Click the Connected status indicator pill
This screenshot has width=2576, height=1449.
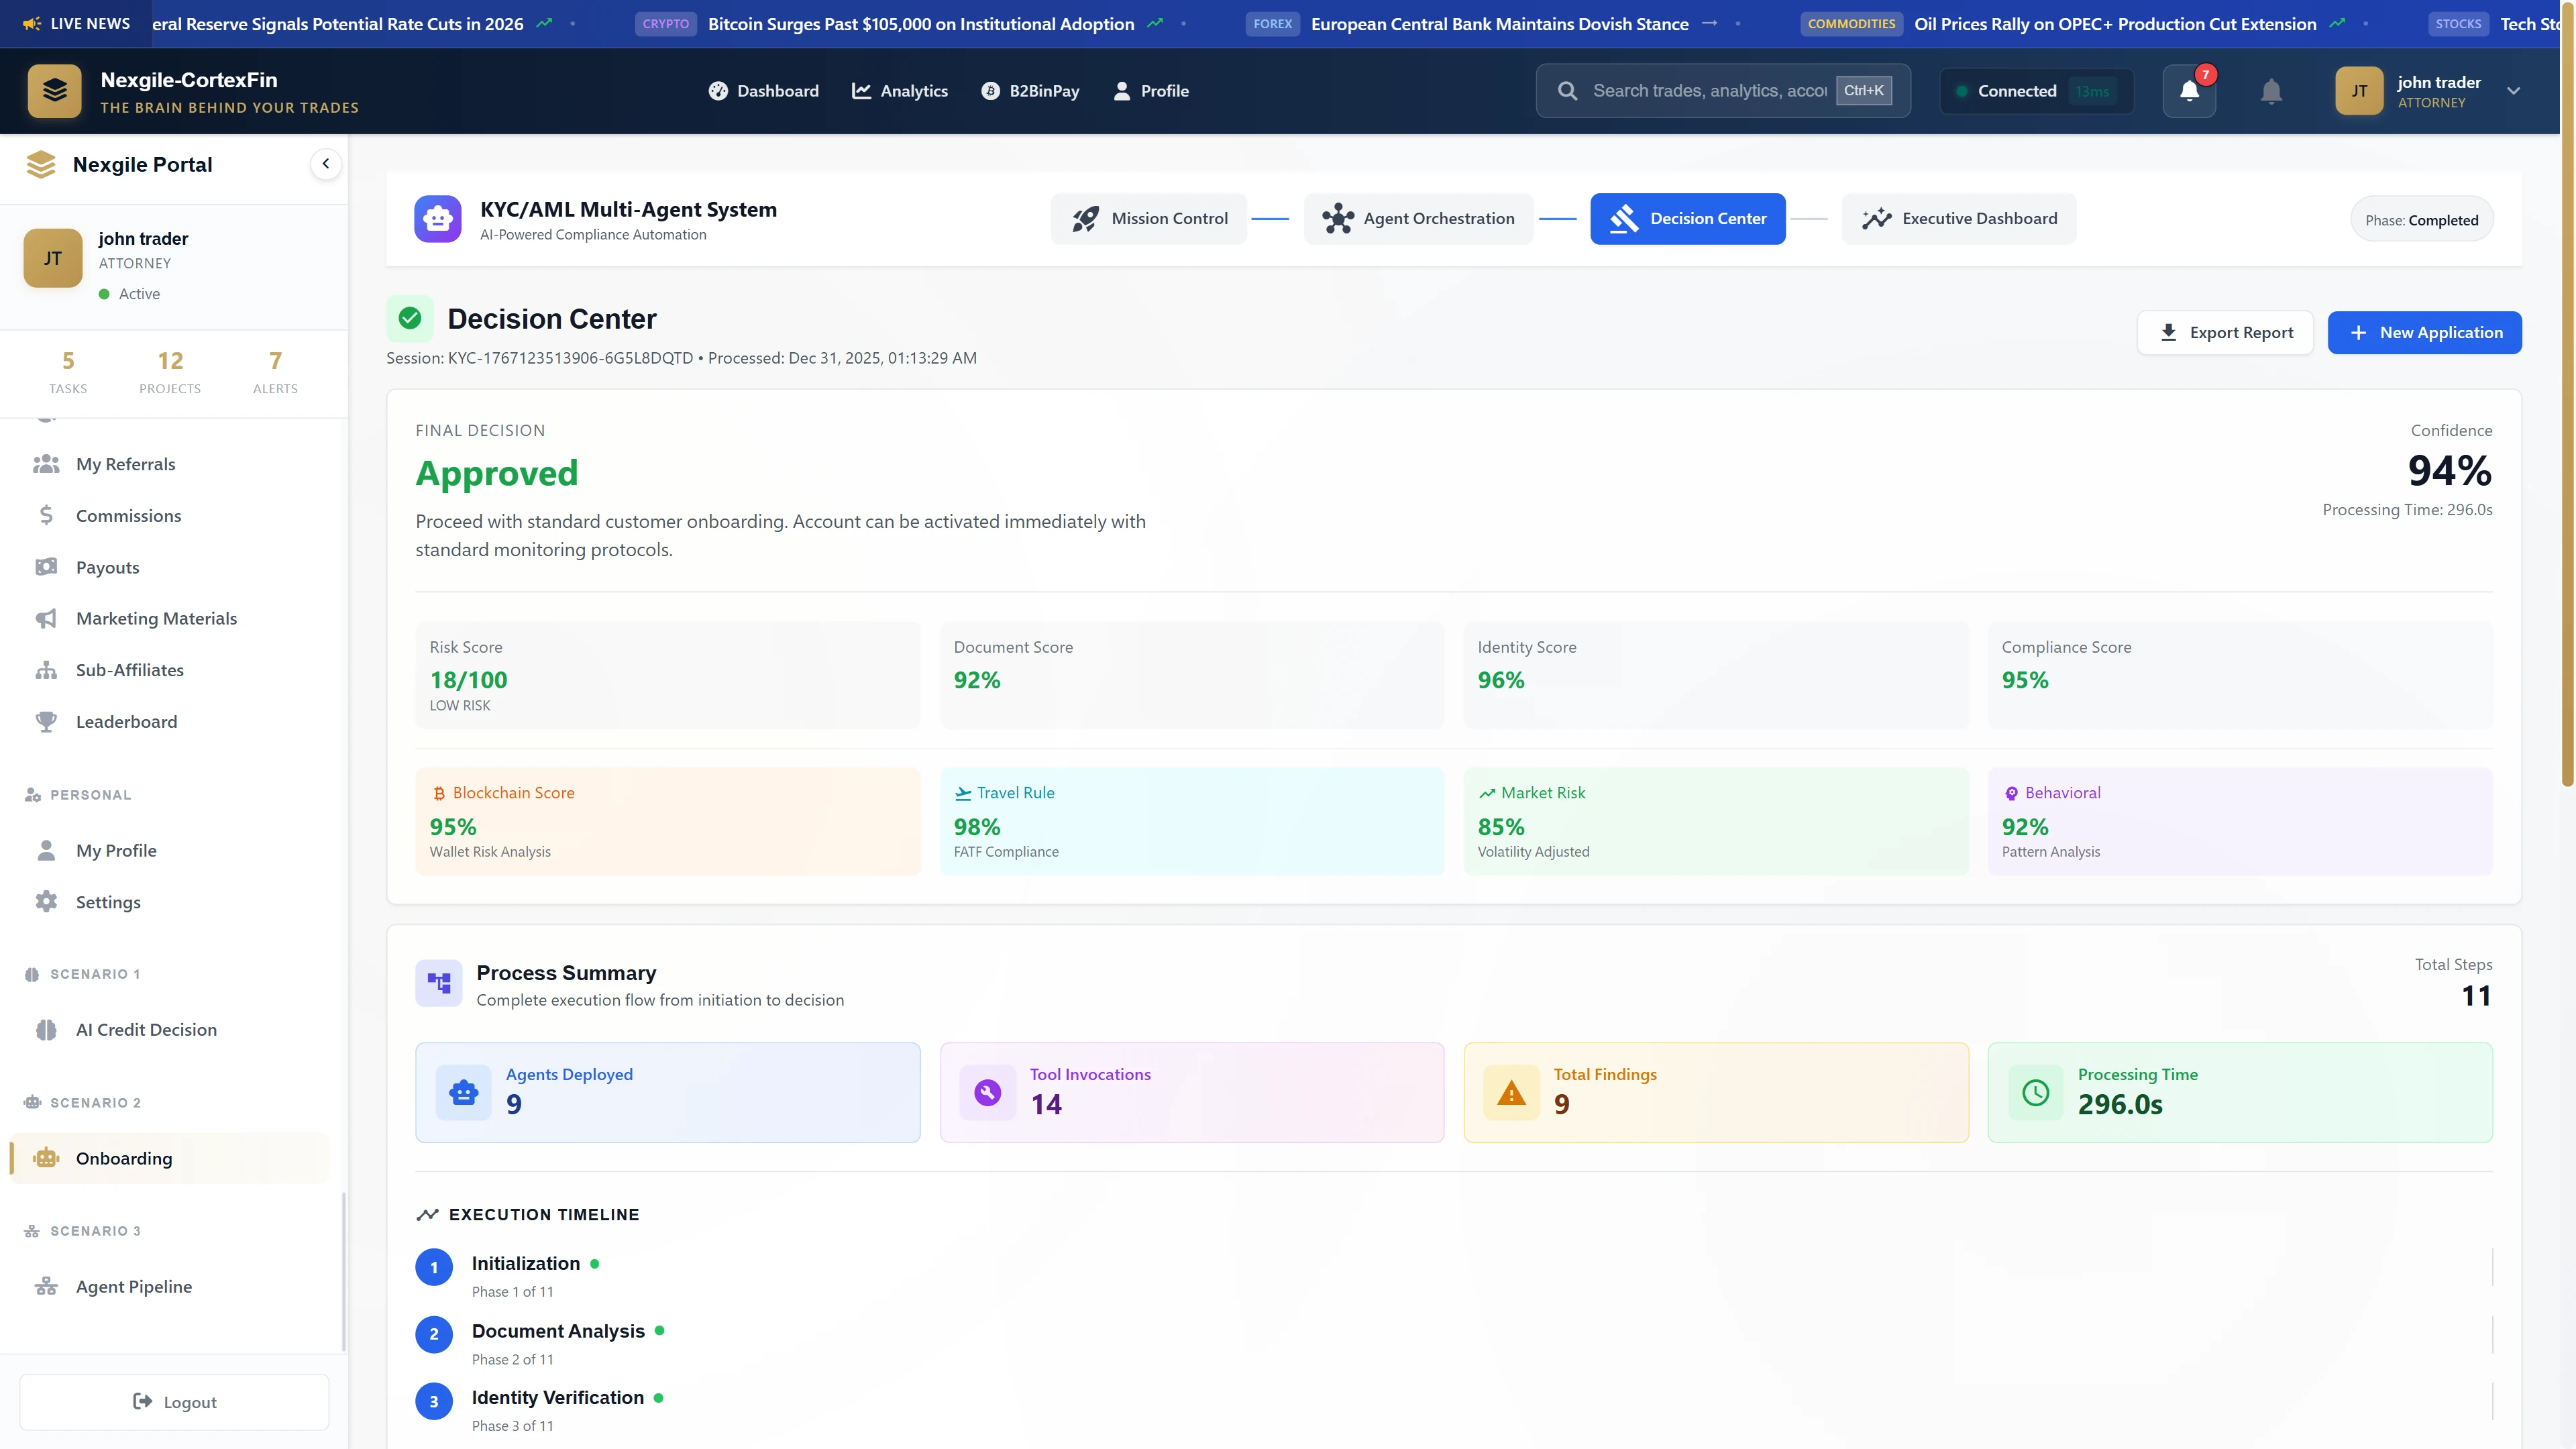tap(2036, 90)
